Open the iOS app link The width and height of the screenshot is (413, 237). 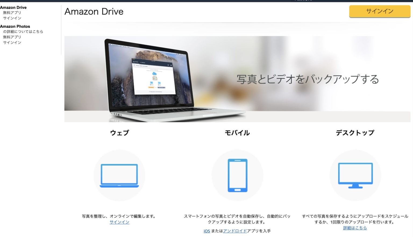coord(206,231)
